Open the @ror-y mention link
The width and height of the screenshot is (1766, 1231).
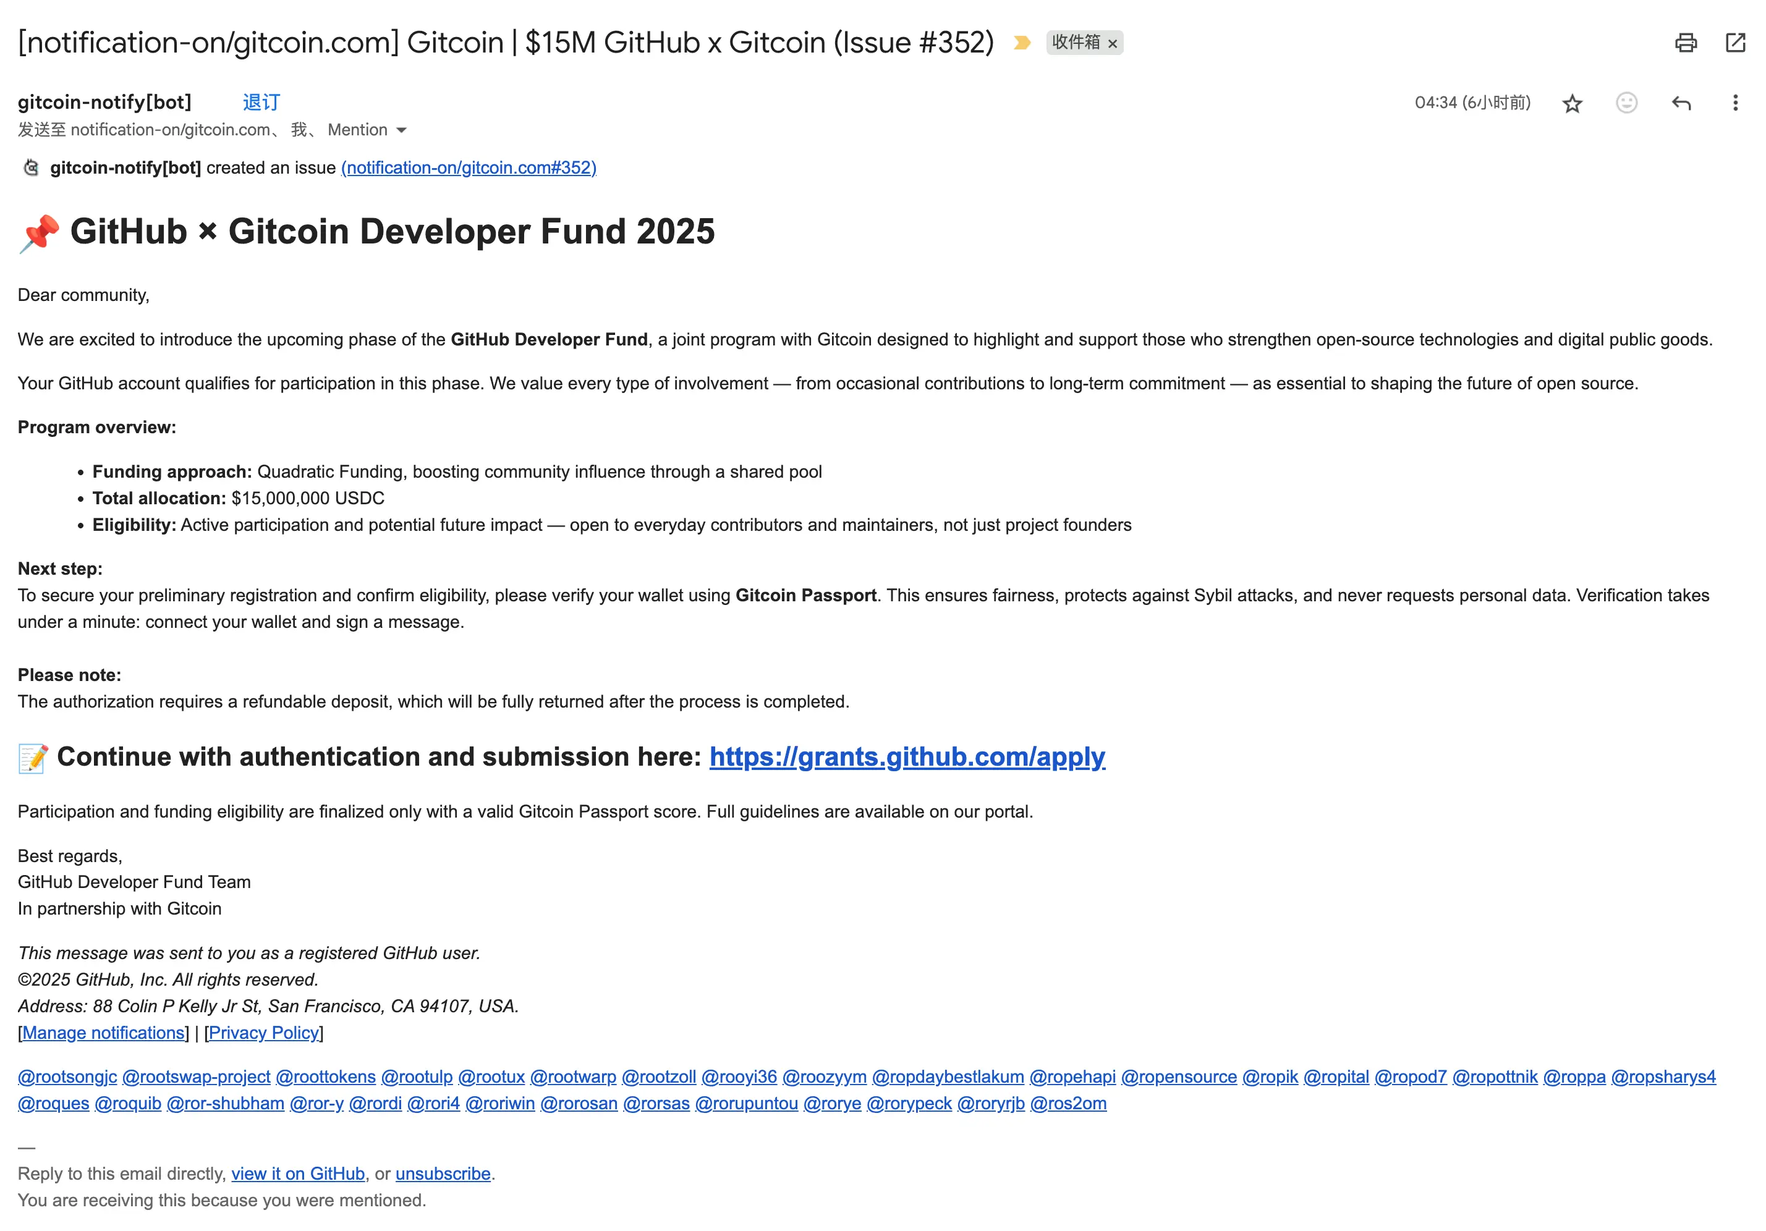pos(316,1103)
